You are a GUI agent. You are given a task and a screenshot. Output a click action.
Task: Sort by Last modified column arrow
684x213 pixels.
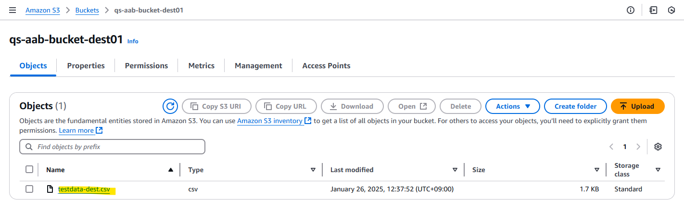(x=455, y=169)
